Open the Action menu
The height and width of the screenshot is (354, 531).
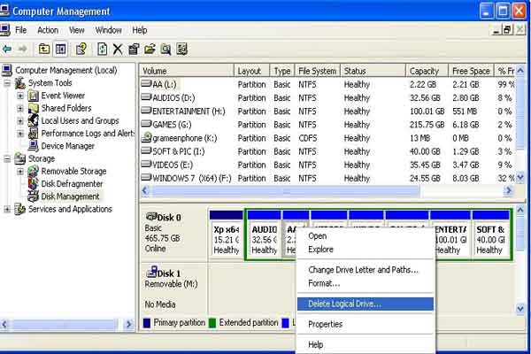(48, 30)
